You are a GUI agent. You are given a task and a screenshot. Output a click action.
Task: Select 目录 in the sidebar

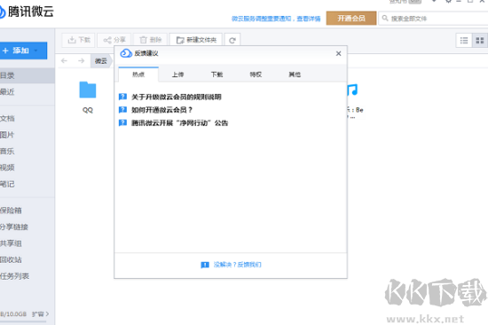tap(28, 75)
